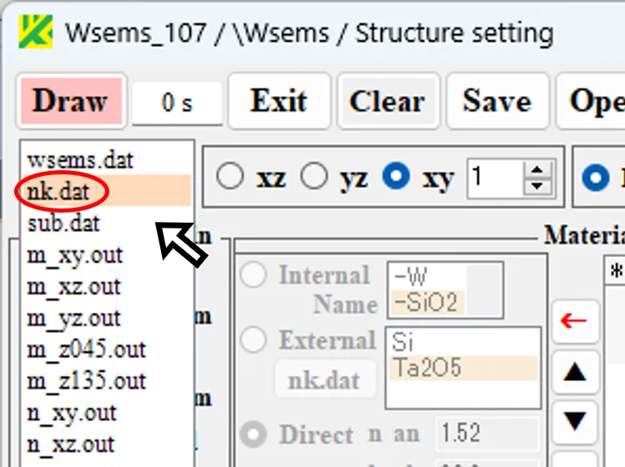
Task: Click the black down triangle button
Action: tap(575, 422)
